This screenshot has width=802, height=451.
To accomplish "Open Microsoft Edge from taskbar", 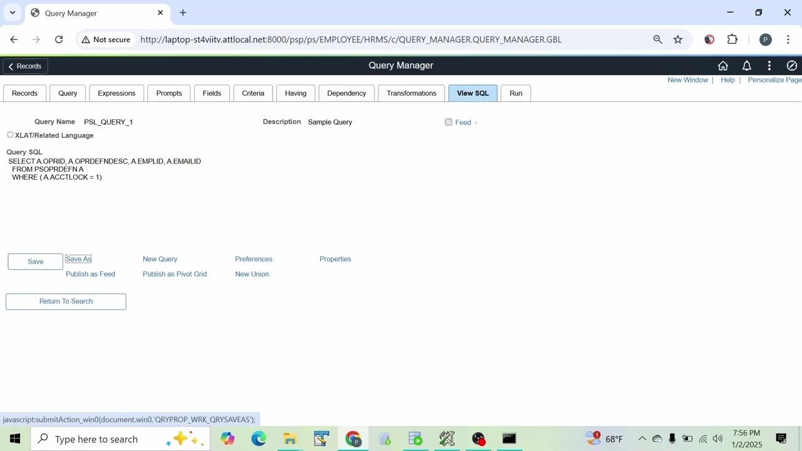I will [259, 439].
